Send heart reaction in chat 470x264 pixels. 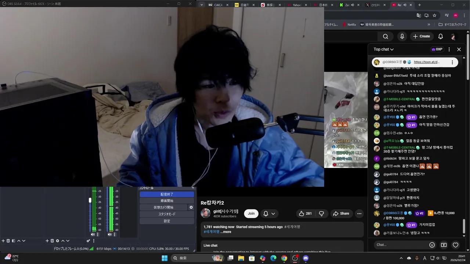(x=456, y=245)
